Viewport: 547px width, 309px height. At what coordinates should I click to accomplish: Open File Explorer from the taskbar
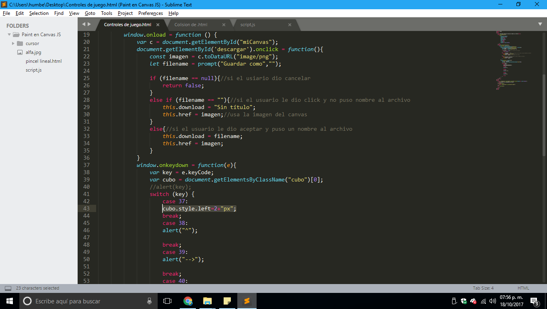tap(207, 301)
